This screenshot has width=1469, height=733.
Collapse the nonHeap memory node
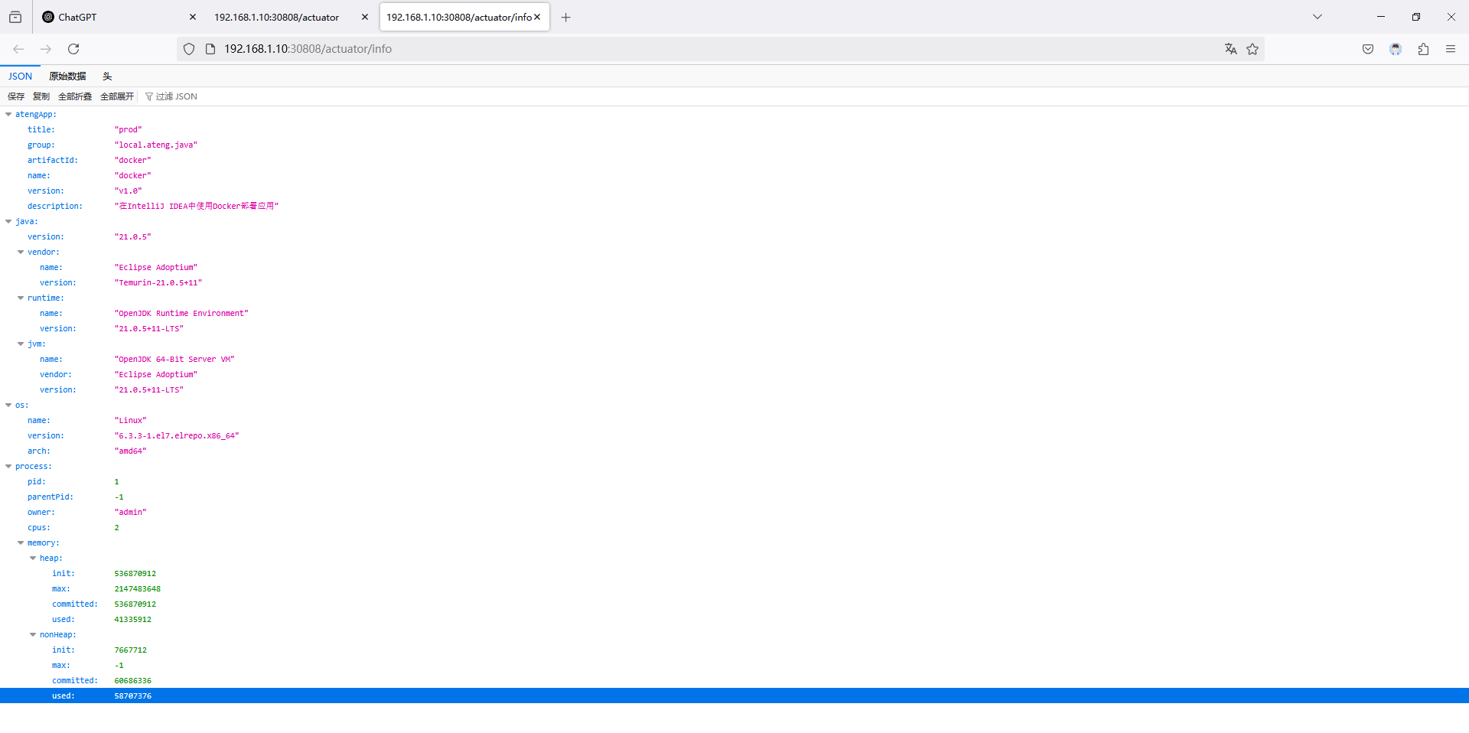tap(33, 635)
